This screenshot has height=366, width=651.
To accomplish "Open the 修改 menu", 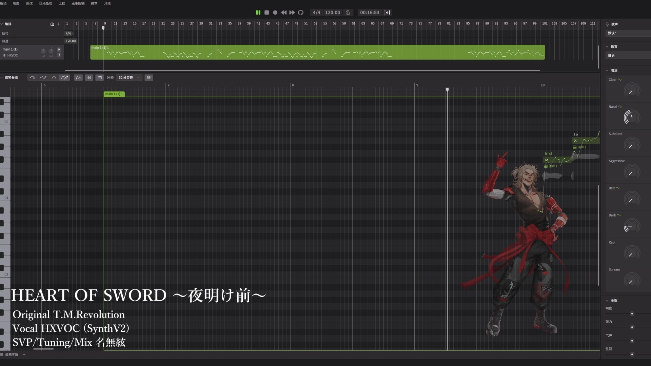I will click(x=29, y=3).
